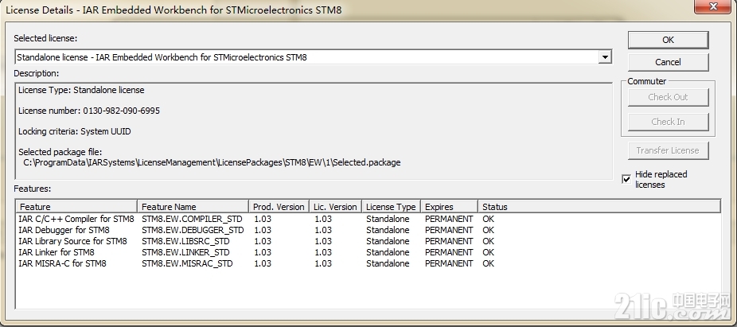Click the Transfer License button

tap(668, 150)
